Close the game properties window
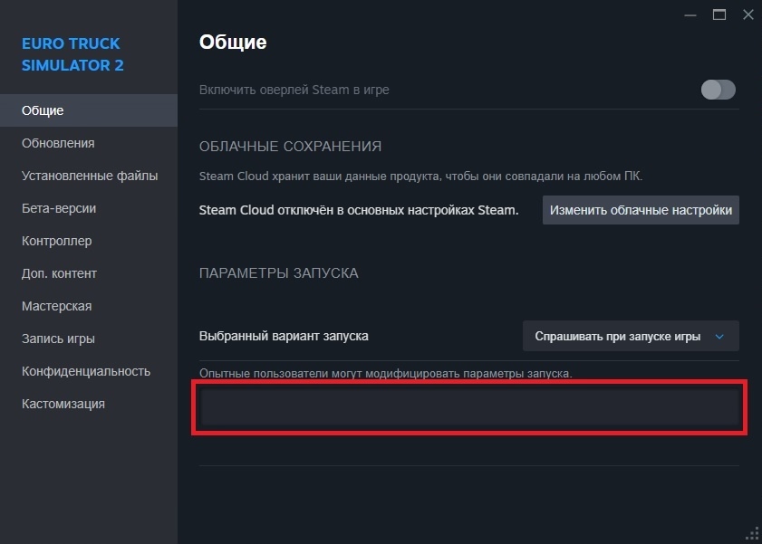Image resolution: width=762 pixels, height=544 pixels. [x=748, y=14]
